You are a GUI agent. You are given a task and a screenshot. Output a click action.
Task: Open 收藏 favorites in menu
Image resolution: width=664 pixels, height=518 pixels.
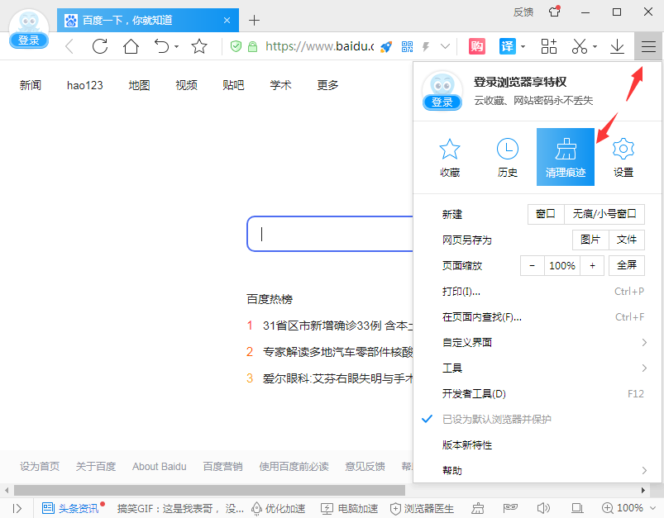pos(450,157)
